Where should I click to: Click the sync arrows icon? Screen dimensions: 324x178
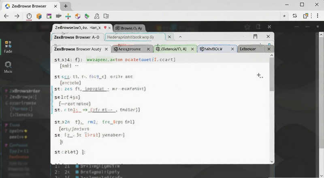coord(295,16)
